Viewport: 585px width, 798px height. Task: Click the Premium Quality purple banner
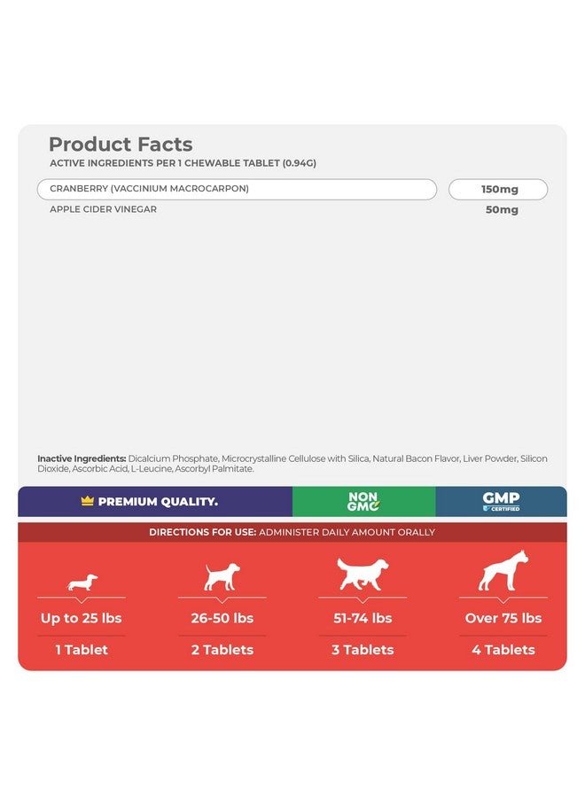point(155,501)
